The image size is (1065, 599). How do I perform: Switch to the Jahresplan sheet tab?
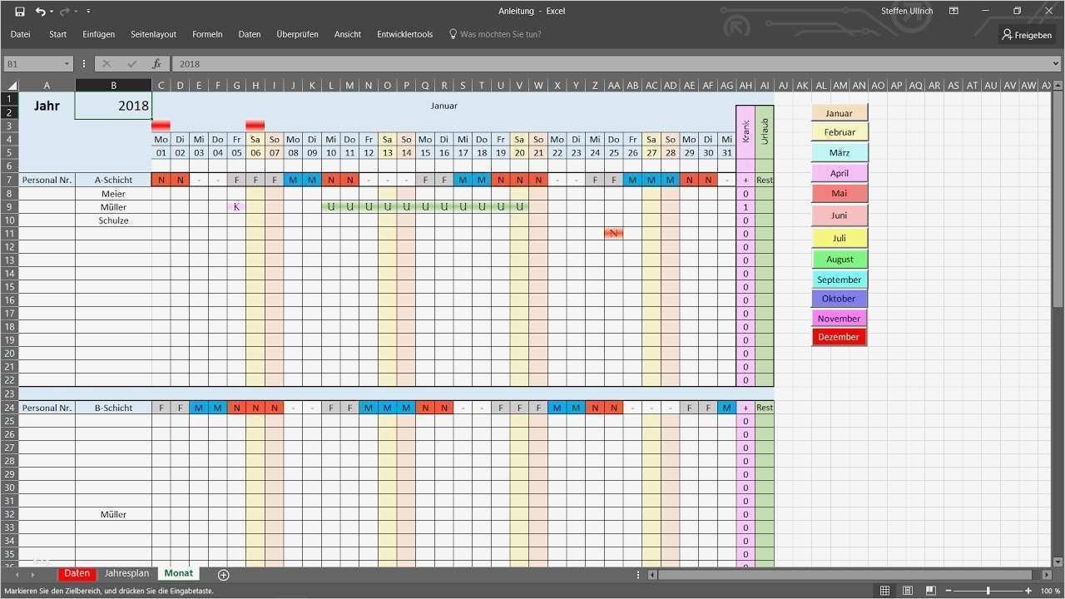coord(126,573)
